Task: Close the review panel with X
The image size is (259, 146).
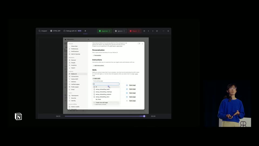Action: click(x=168, y=31)
